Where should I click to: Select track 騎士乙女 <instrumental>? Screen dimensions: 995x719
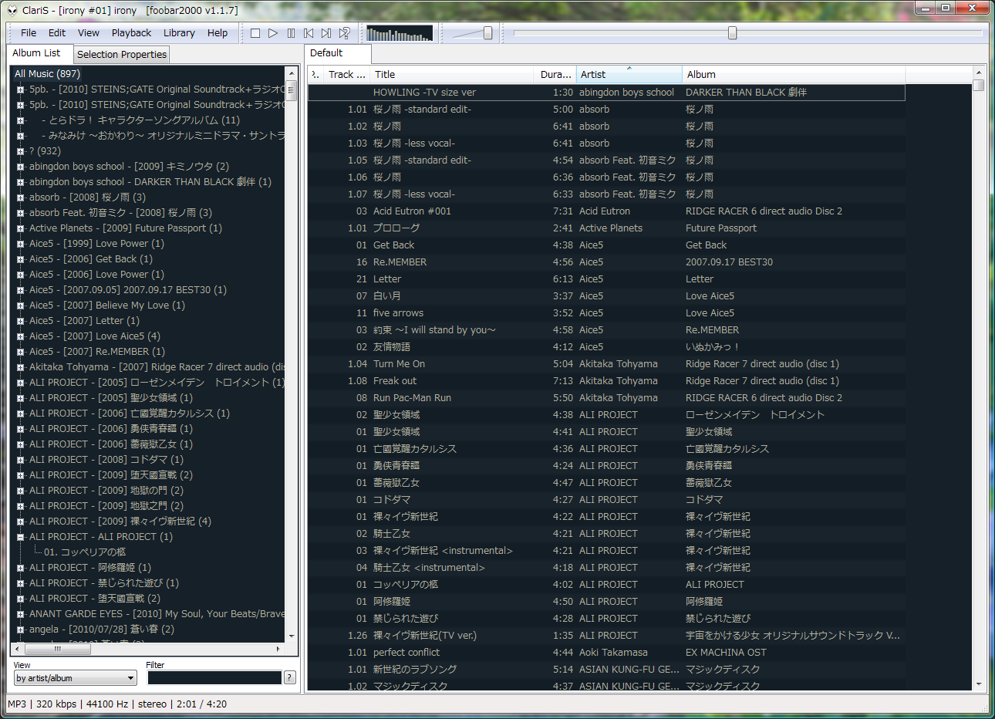coord(606,568)
